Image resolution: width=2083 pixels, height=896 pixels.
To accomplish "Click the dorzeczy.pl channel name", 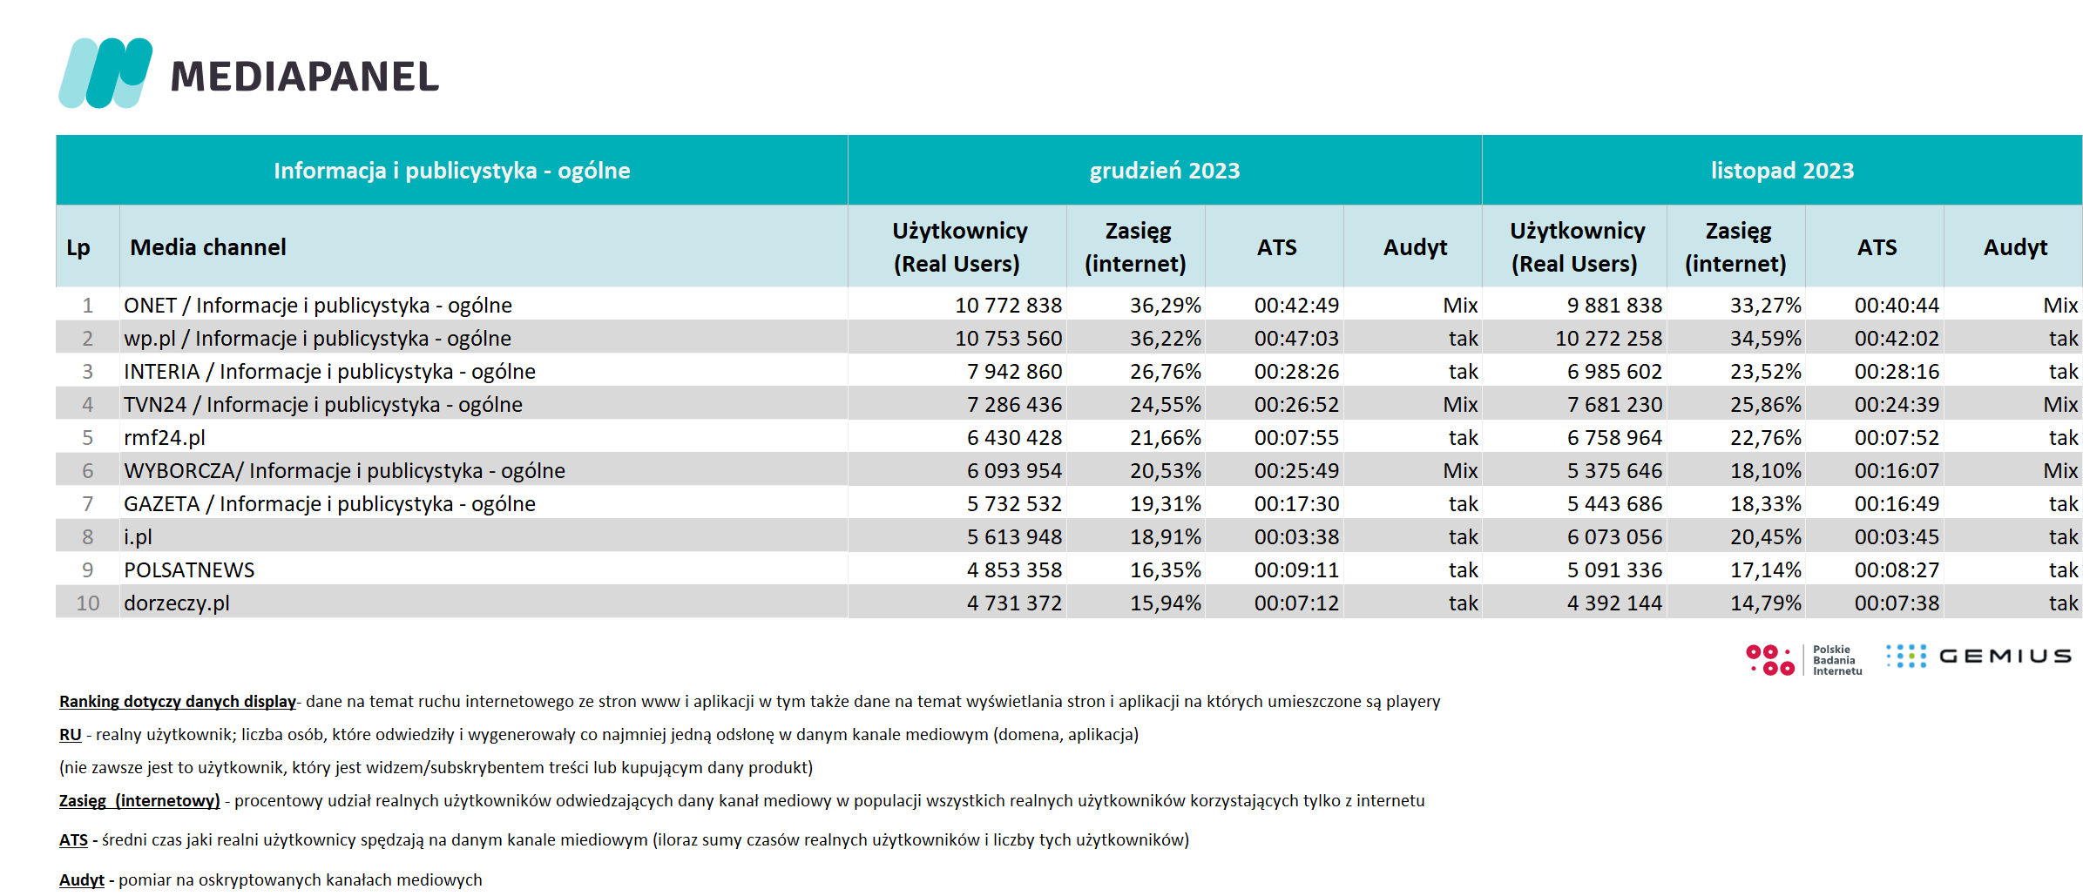I will click(x=177, y=603).
